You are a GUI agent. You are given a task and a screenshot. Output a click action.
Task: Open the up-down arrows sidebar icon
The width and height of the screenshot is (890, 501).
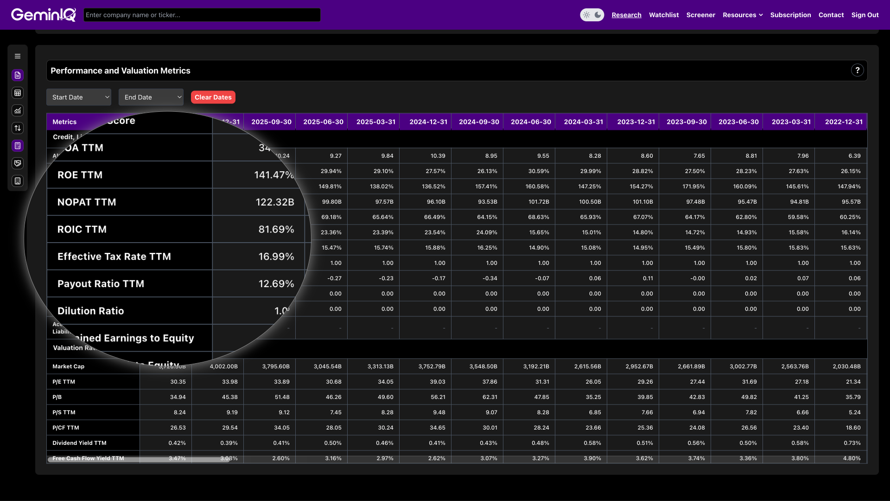(x=18, y=128)
